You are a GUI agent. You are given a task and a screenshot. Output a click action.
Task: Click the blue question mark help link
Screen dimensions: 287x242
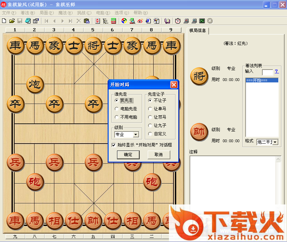[277, 71]
